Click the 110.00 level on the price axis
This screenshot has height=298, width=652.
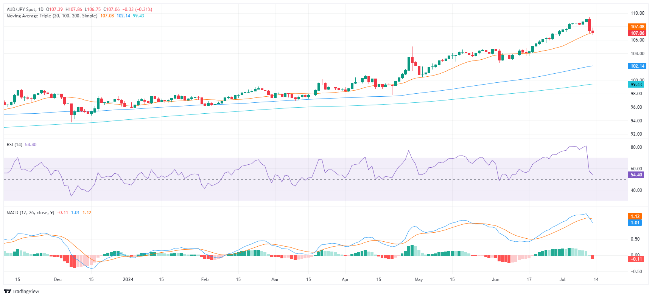637,13
